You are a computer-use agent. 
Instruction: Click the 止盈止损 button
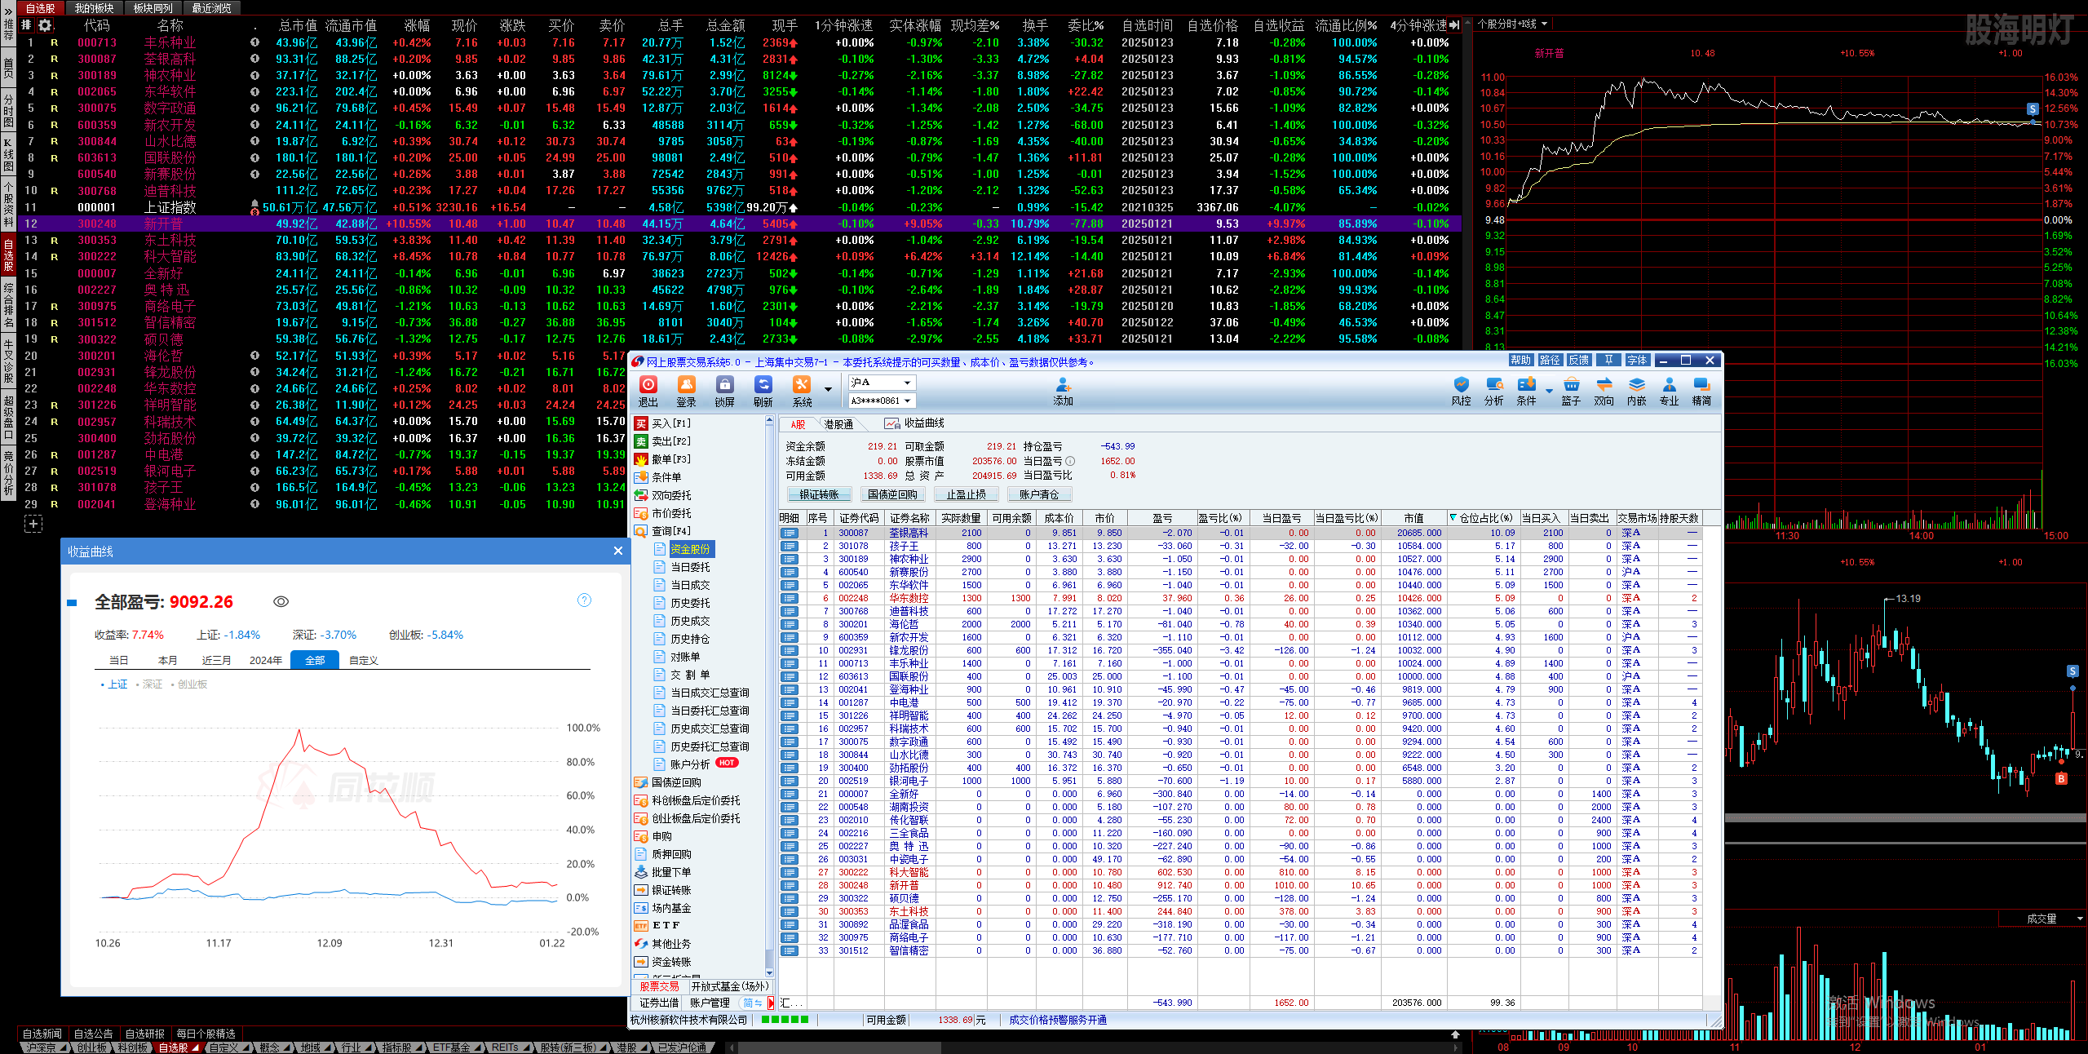(966, 494)
